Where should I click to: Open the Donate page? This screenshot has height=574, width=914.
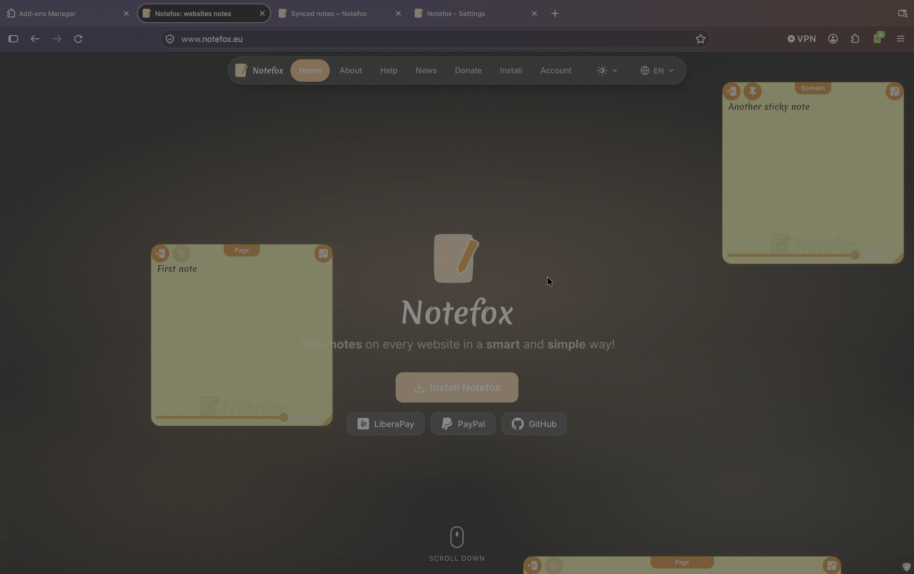(x=468, y=70)
